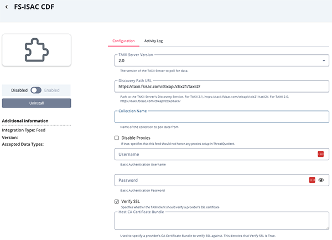The height and width of the screenshot is (240, 332).
Task: Check the Disable Proxies checkbox
Action: (117, 138)
